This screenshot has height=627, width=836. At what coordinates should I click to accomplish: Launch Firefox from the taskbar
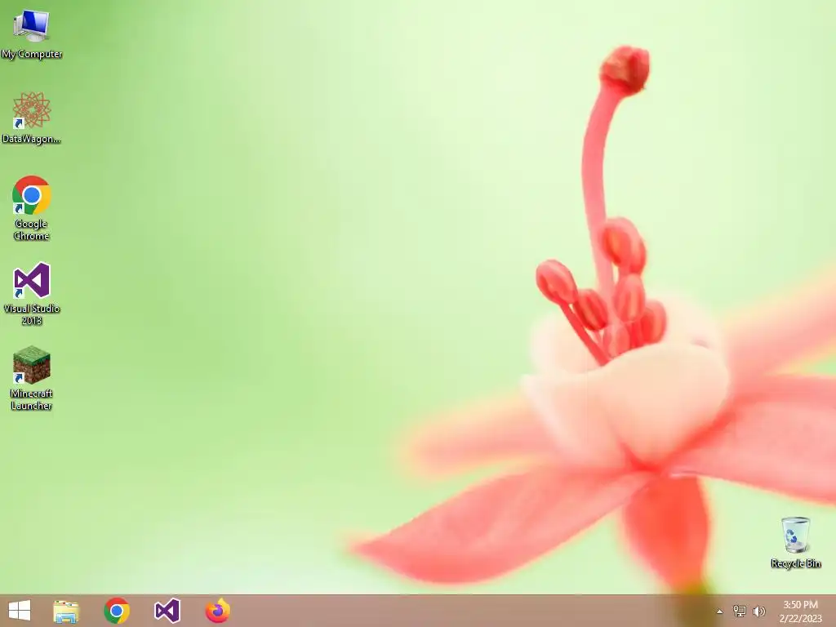coord(217,611)
